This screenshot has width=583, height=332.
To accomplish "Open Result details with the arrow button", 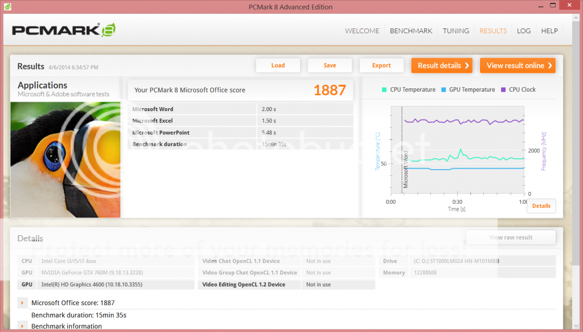I will (x=442, y=65).
